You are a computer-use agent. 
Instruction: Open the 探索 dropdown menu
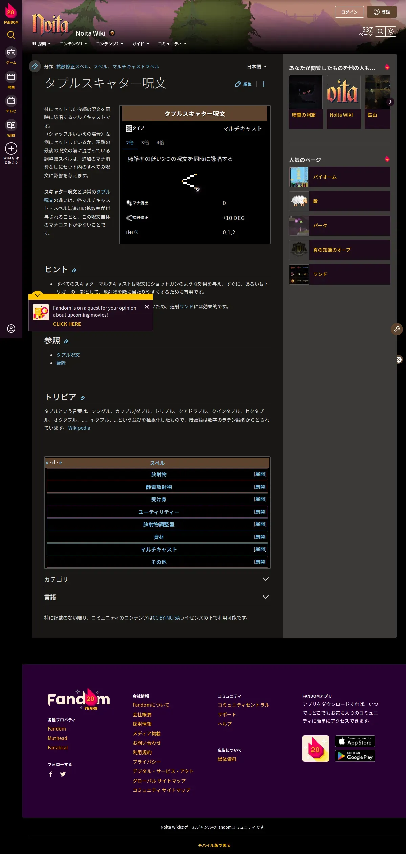point(41,44)
